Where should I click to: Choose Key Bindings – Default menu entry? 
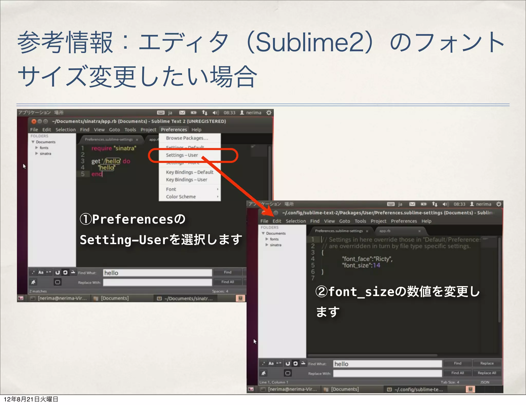(190, 172)
